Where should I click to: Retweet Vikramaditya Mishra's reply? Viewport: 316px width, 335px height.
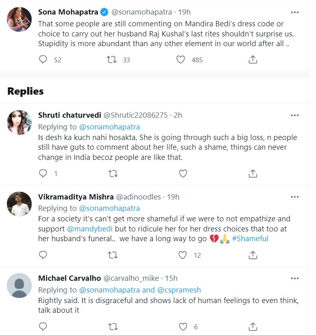coord(113,255)
